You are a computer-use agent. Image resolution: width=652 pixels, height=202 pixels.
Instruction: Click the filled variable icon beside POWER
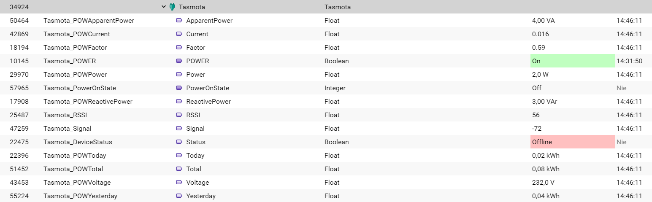click(179, 61)
